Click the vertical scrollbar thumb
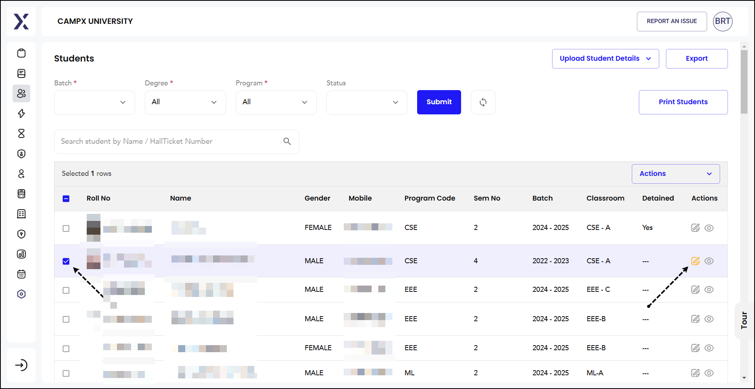Screen dimensions: 755x389 tap(744, 81)
